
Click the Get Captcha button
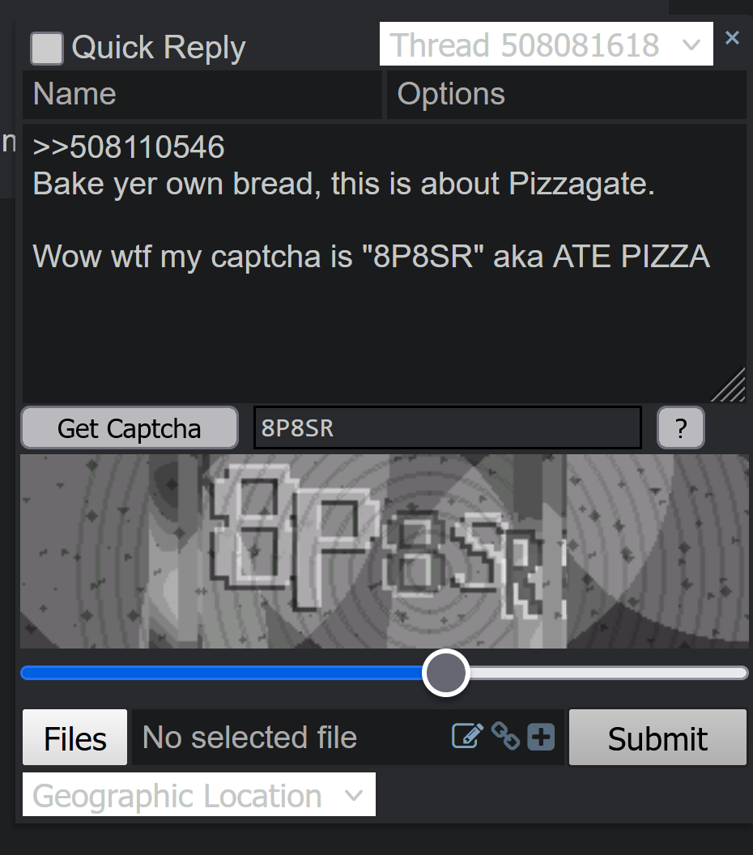click(130, 428)
